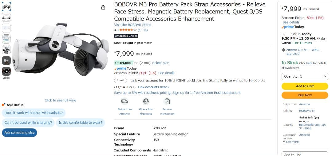The height and width of the screenshot is (156, 332).
Task: Expand the star rating breakdown chevron
Action: (135, 30)
